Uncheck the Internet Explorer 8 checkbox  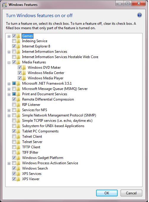[14, 46]
